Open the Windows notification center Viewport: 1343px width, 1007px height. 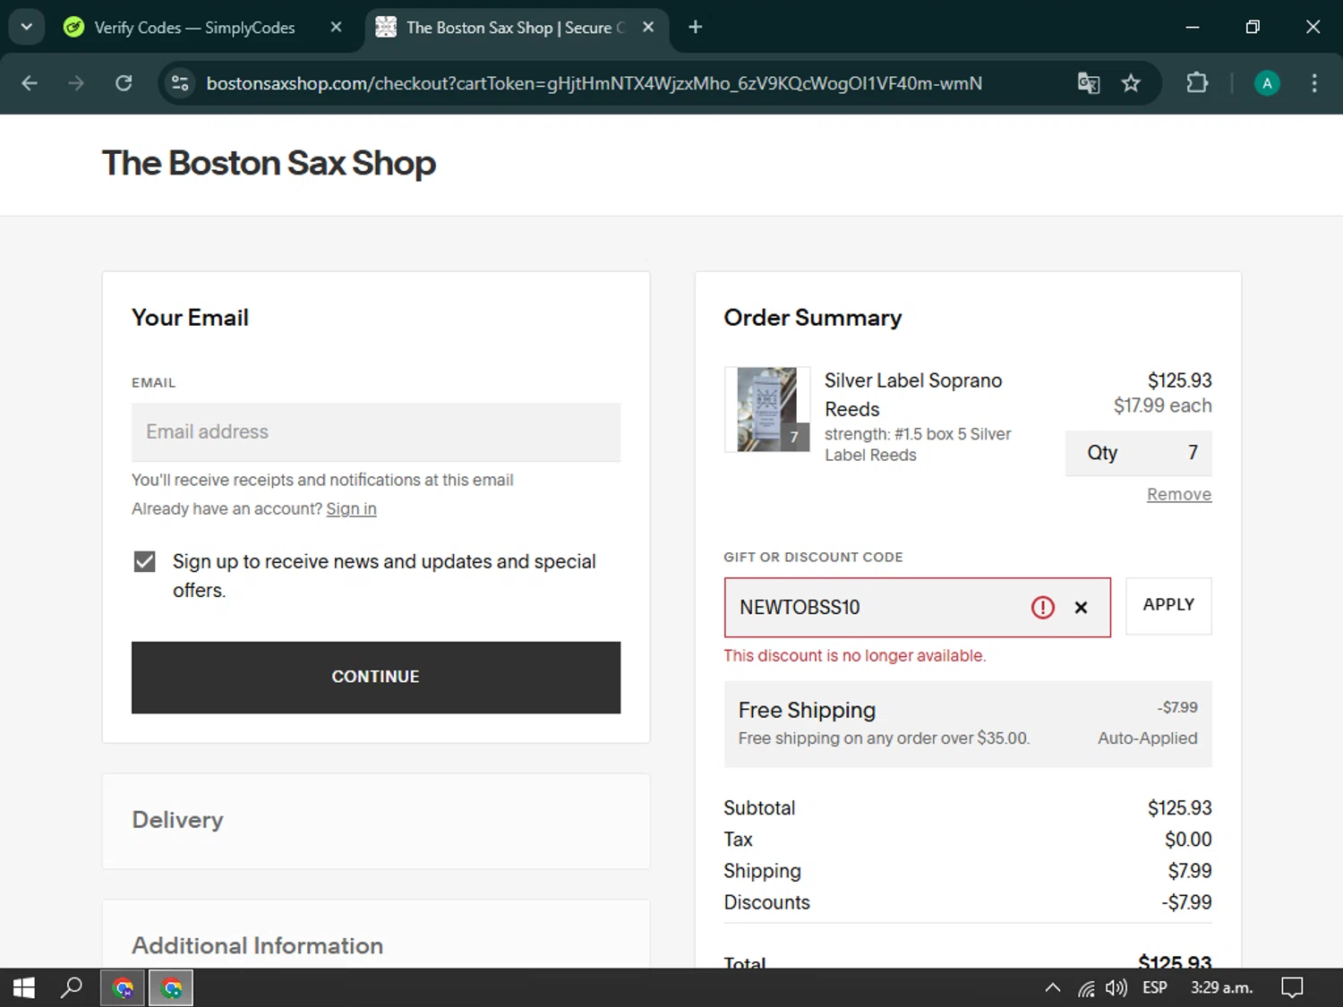point(1292,988)
